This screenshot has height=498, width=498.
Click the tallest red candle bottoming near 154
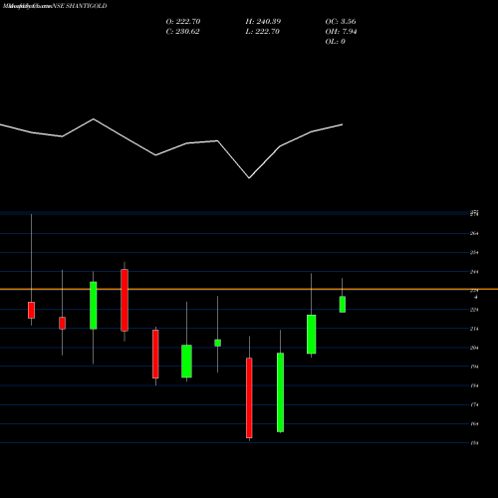(x=249, y=397)
